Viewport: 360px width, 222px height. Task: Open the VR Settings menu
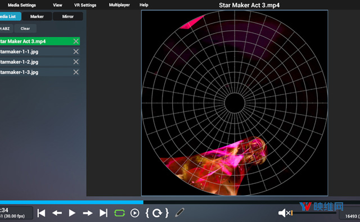85,5
